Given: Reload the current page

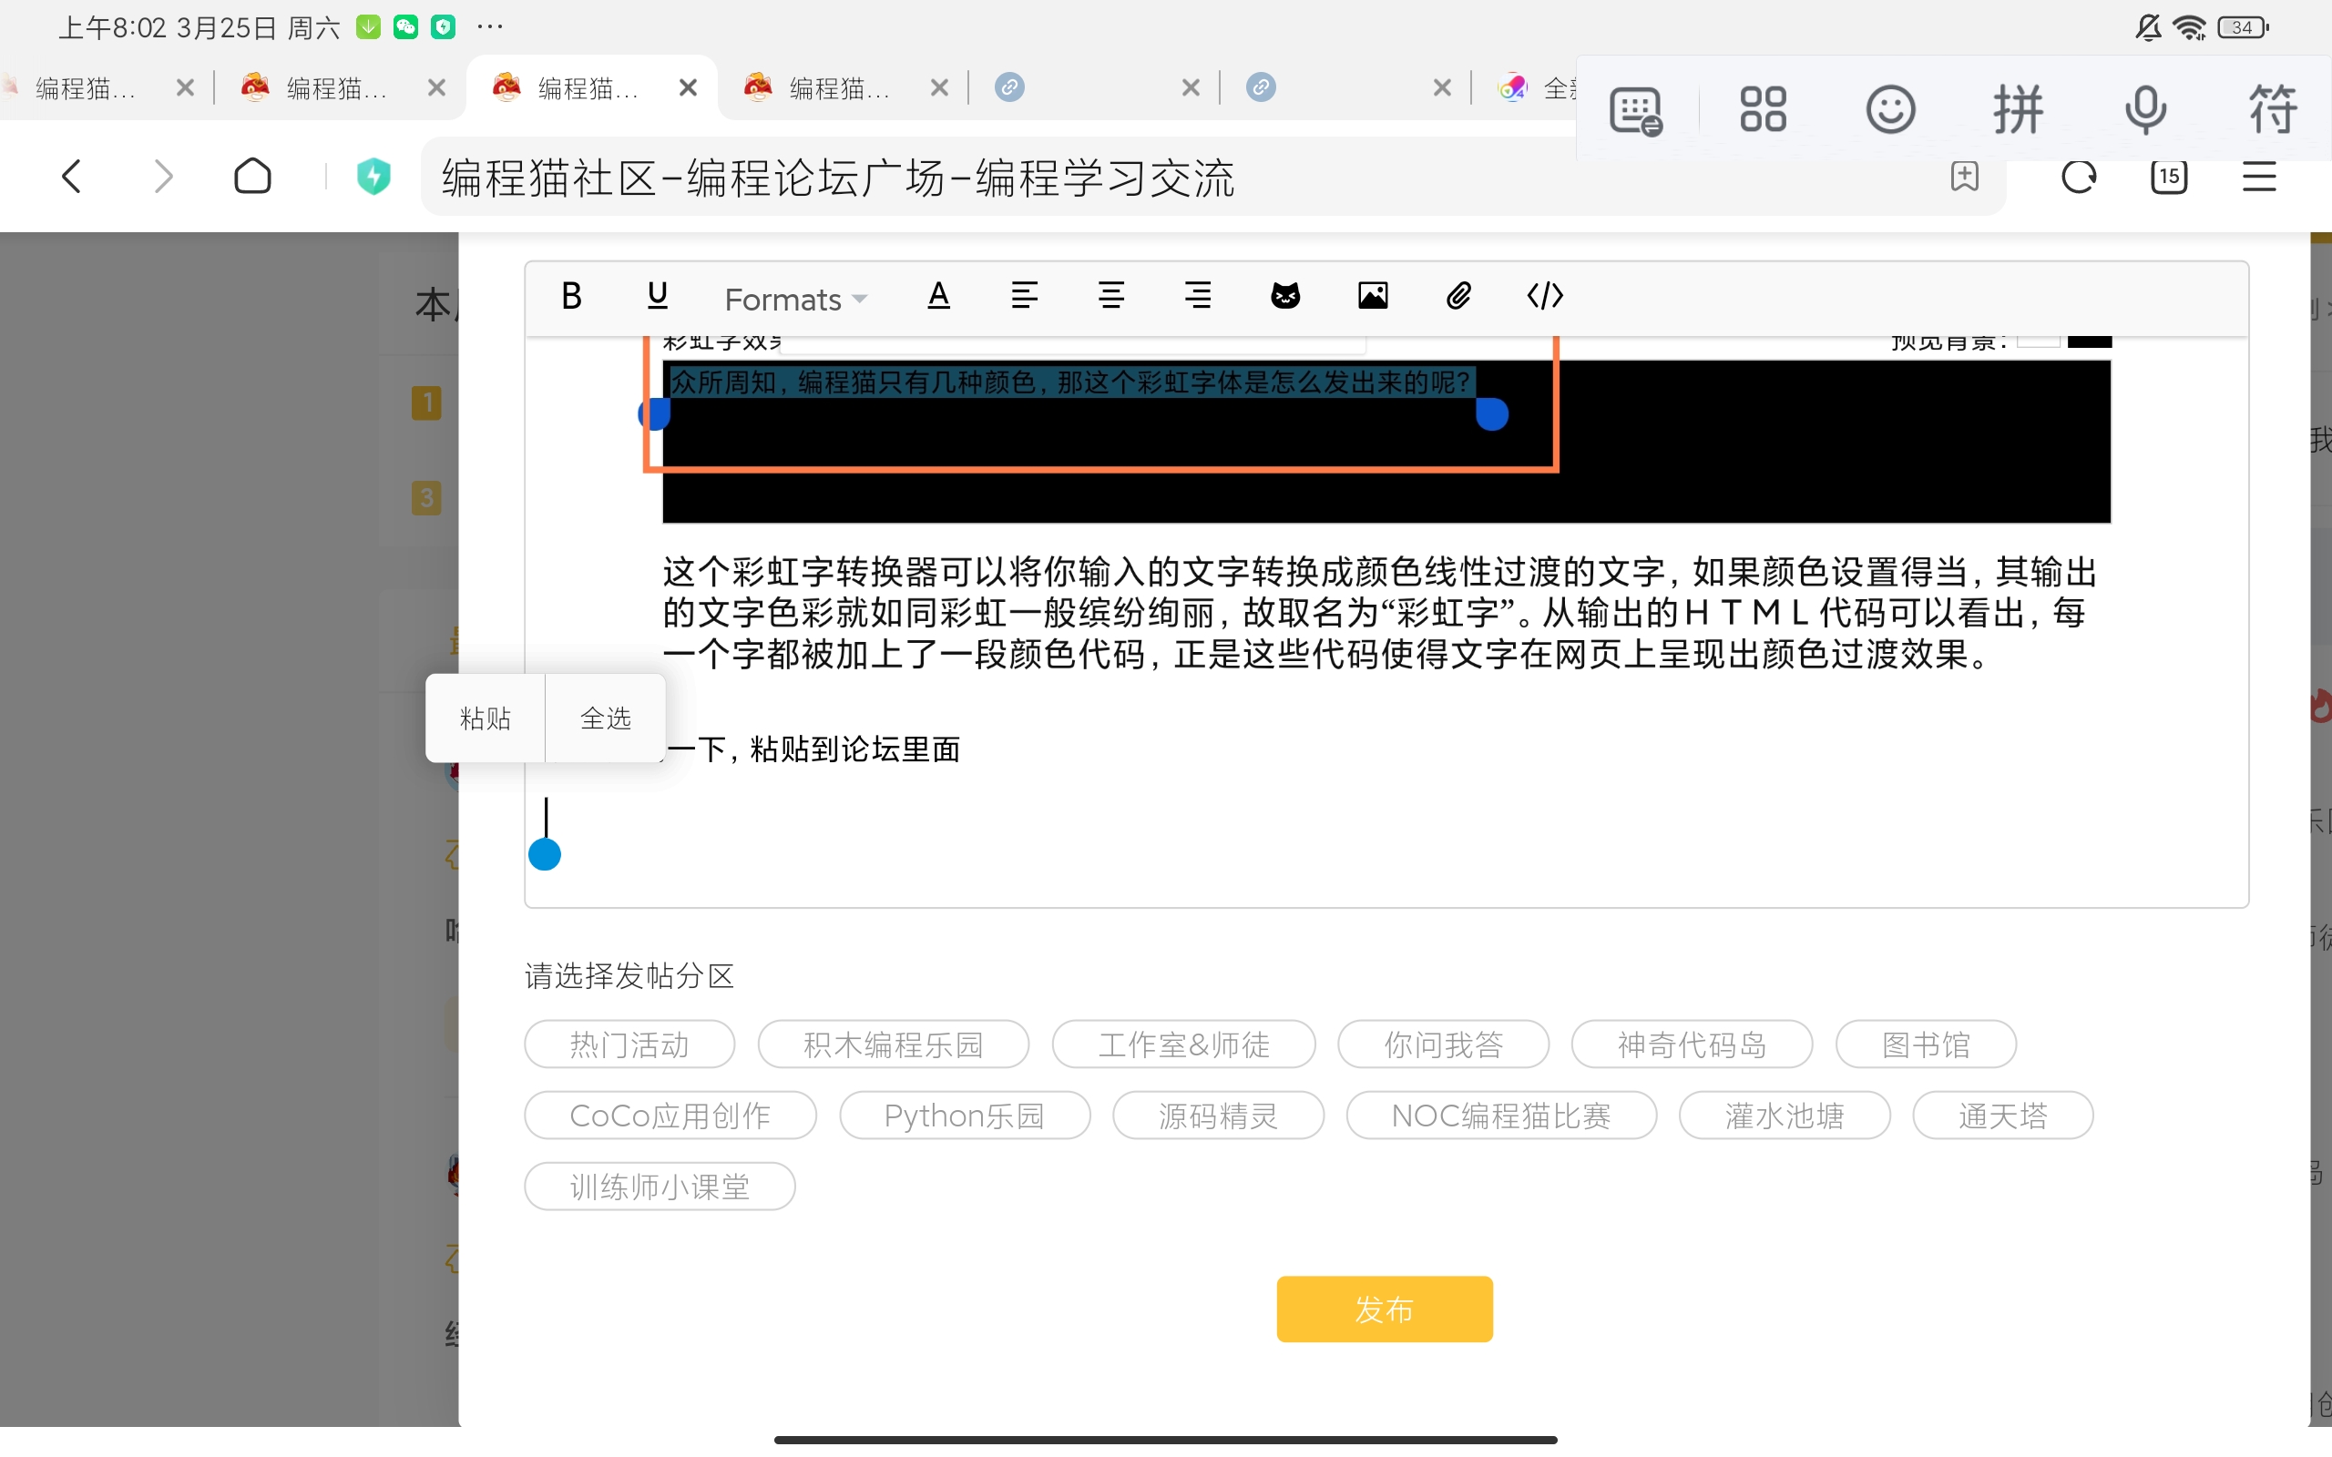Looking at the screenshot, I should tap(2079, 177).
